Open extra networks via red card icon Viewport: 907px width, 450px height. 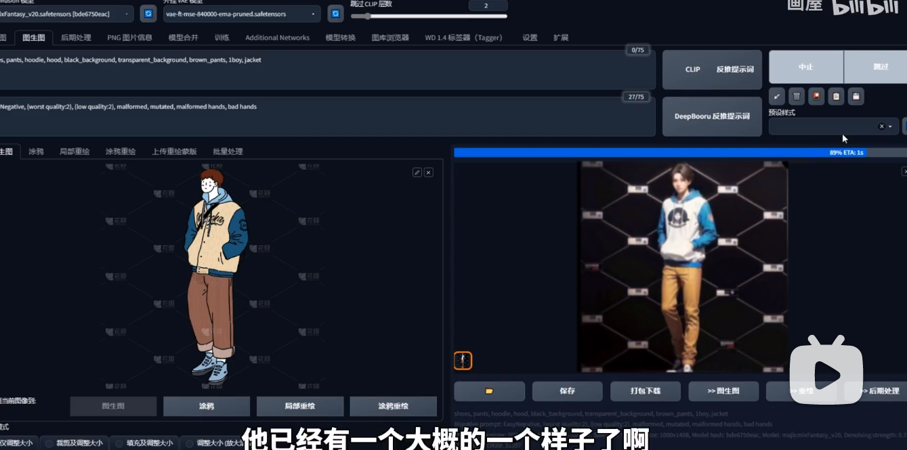tap(816, 96)
